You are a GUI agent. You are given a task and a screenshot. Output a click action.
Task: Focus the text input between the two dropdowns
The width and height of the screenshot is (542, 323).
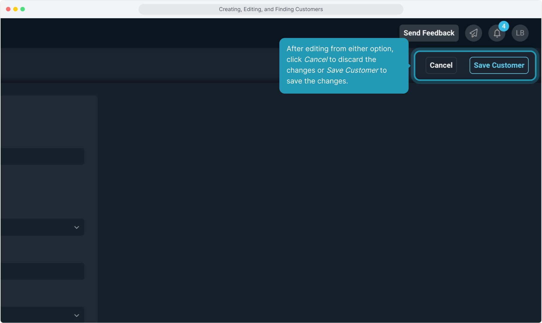pos(42,271)
